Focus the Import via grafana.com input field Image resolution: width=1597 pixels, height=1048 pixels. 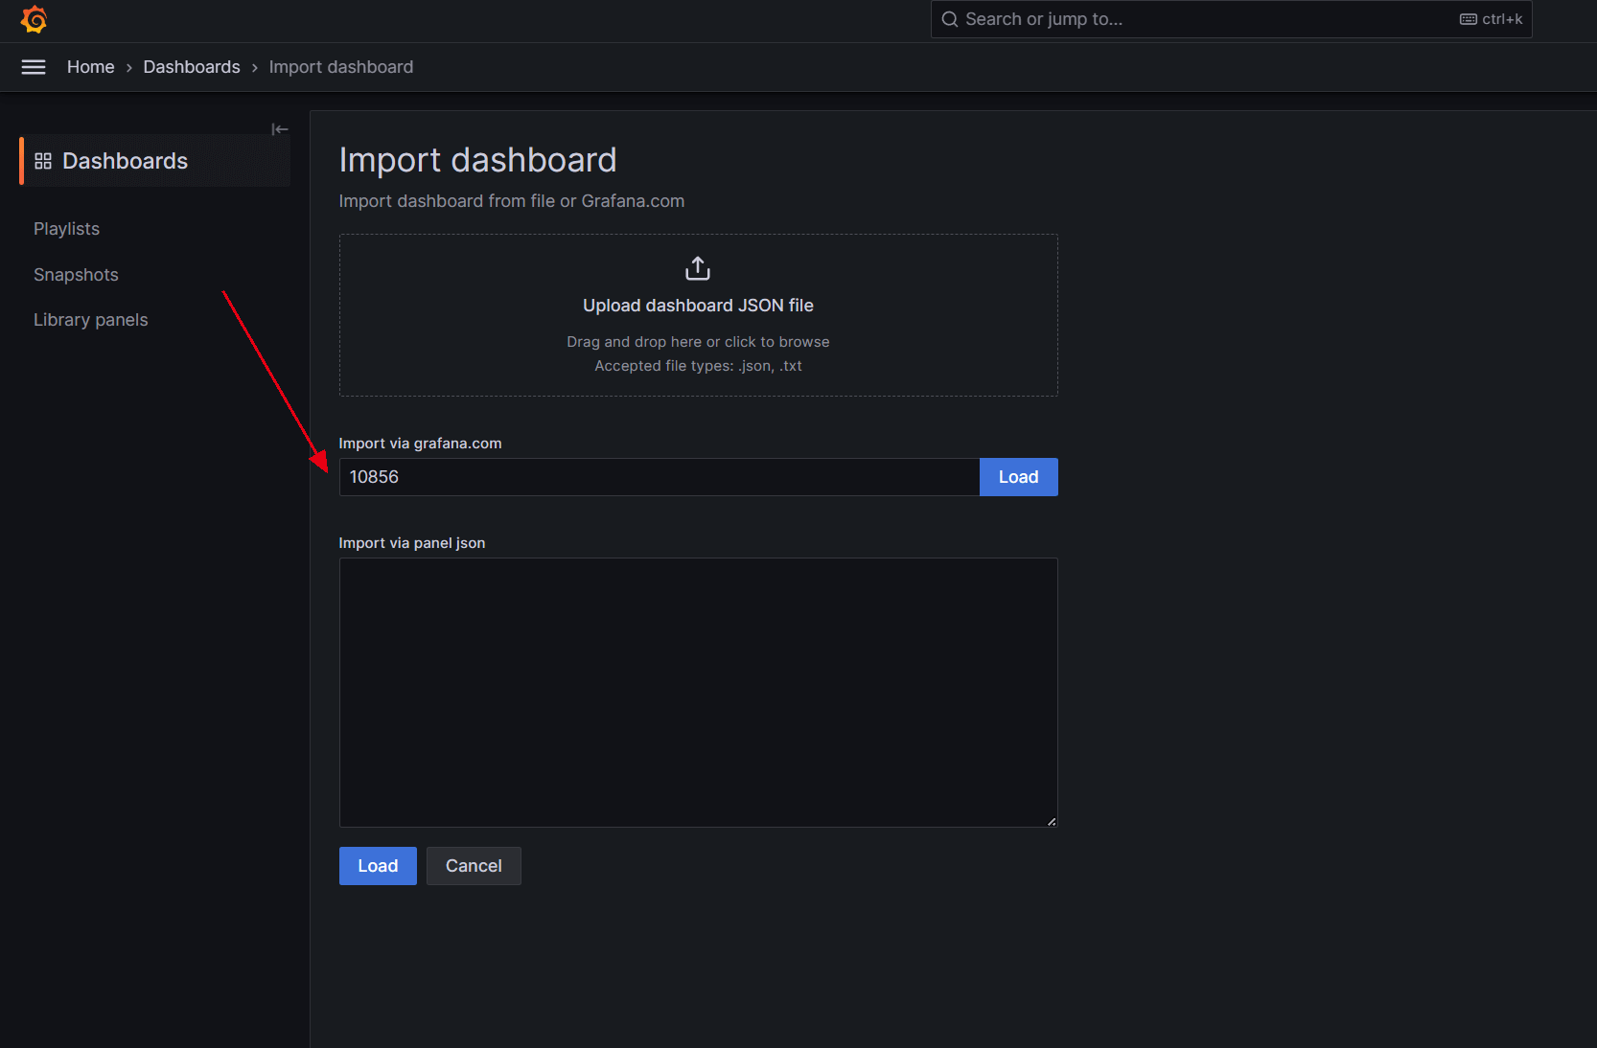pyautogui.click(x=660, y=477)
